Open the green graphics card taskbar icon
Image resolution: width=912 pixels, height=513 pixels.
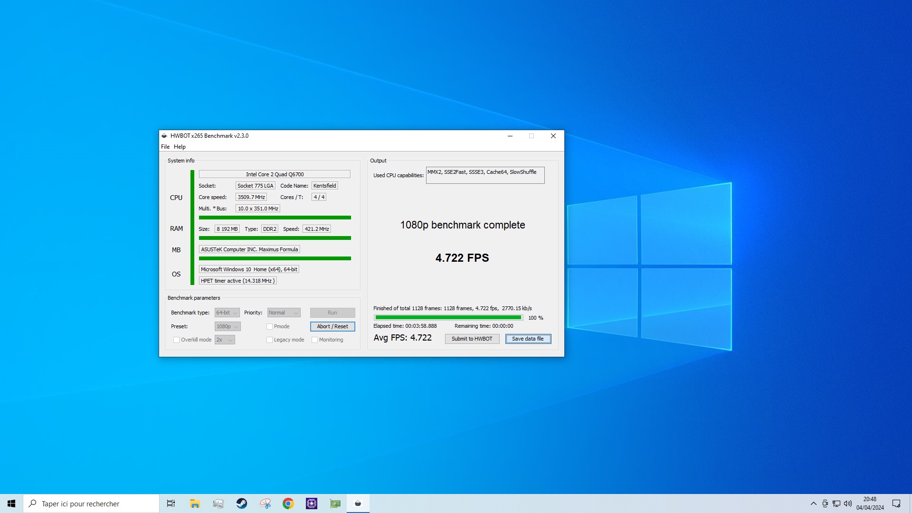[x=335, y=503]
